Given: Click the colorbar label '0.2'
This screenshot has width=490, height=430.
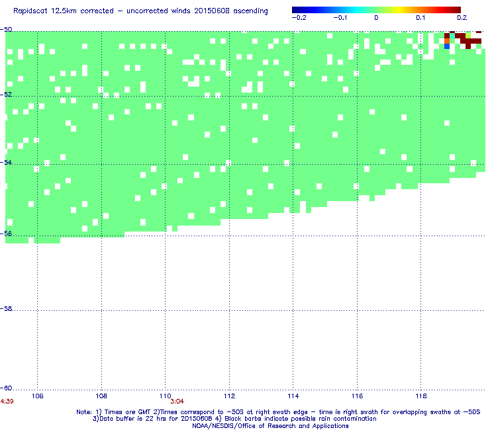Looking at the screenshot, I should (462, 18).
